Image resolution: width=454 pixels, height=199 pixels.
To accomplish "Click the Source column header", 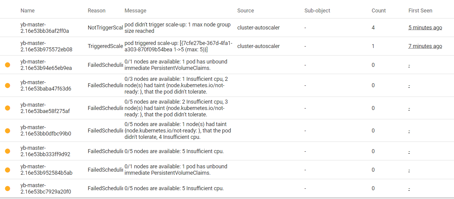I will [245, 11].
